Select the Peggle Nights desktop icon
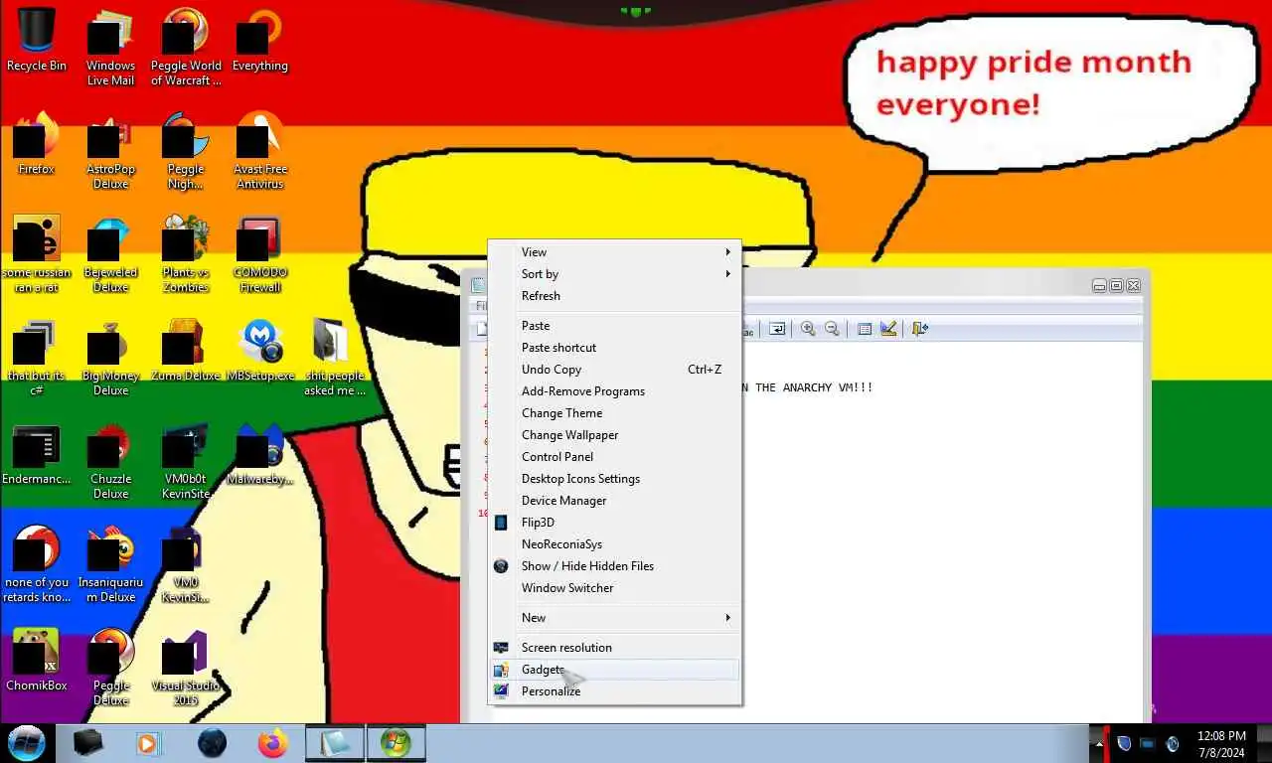 [186, 149]
